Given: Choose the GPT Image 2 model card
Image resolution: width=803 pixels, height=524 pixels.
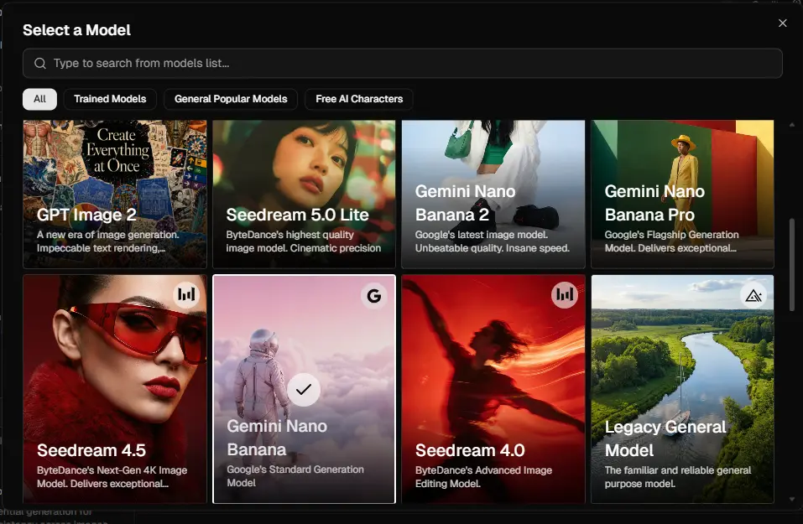Looking at the screenshot, I should [x=115, y=194].
